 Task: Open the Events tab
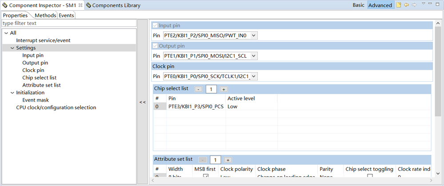coord(66,15)
